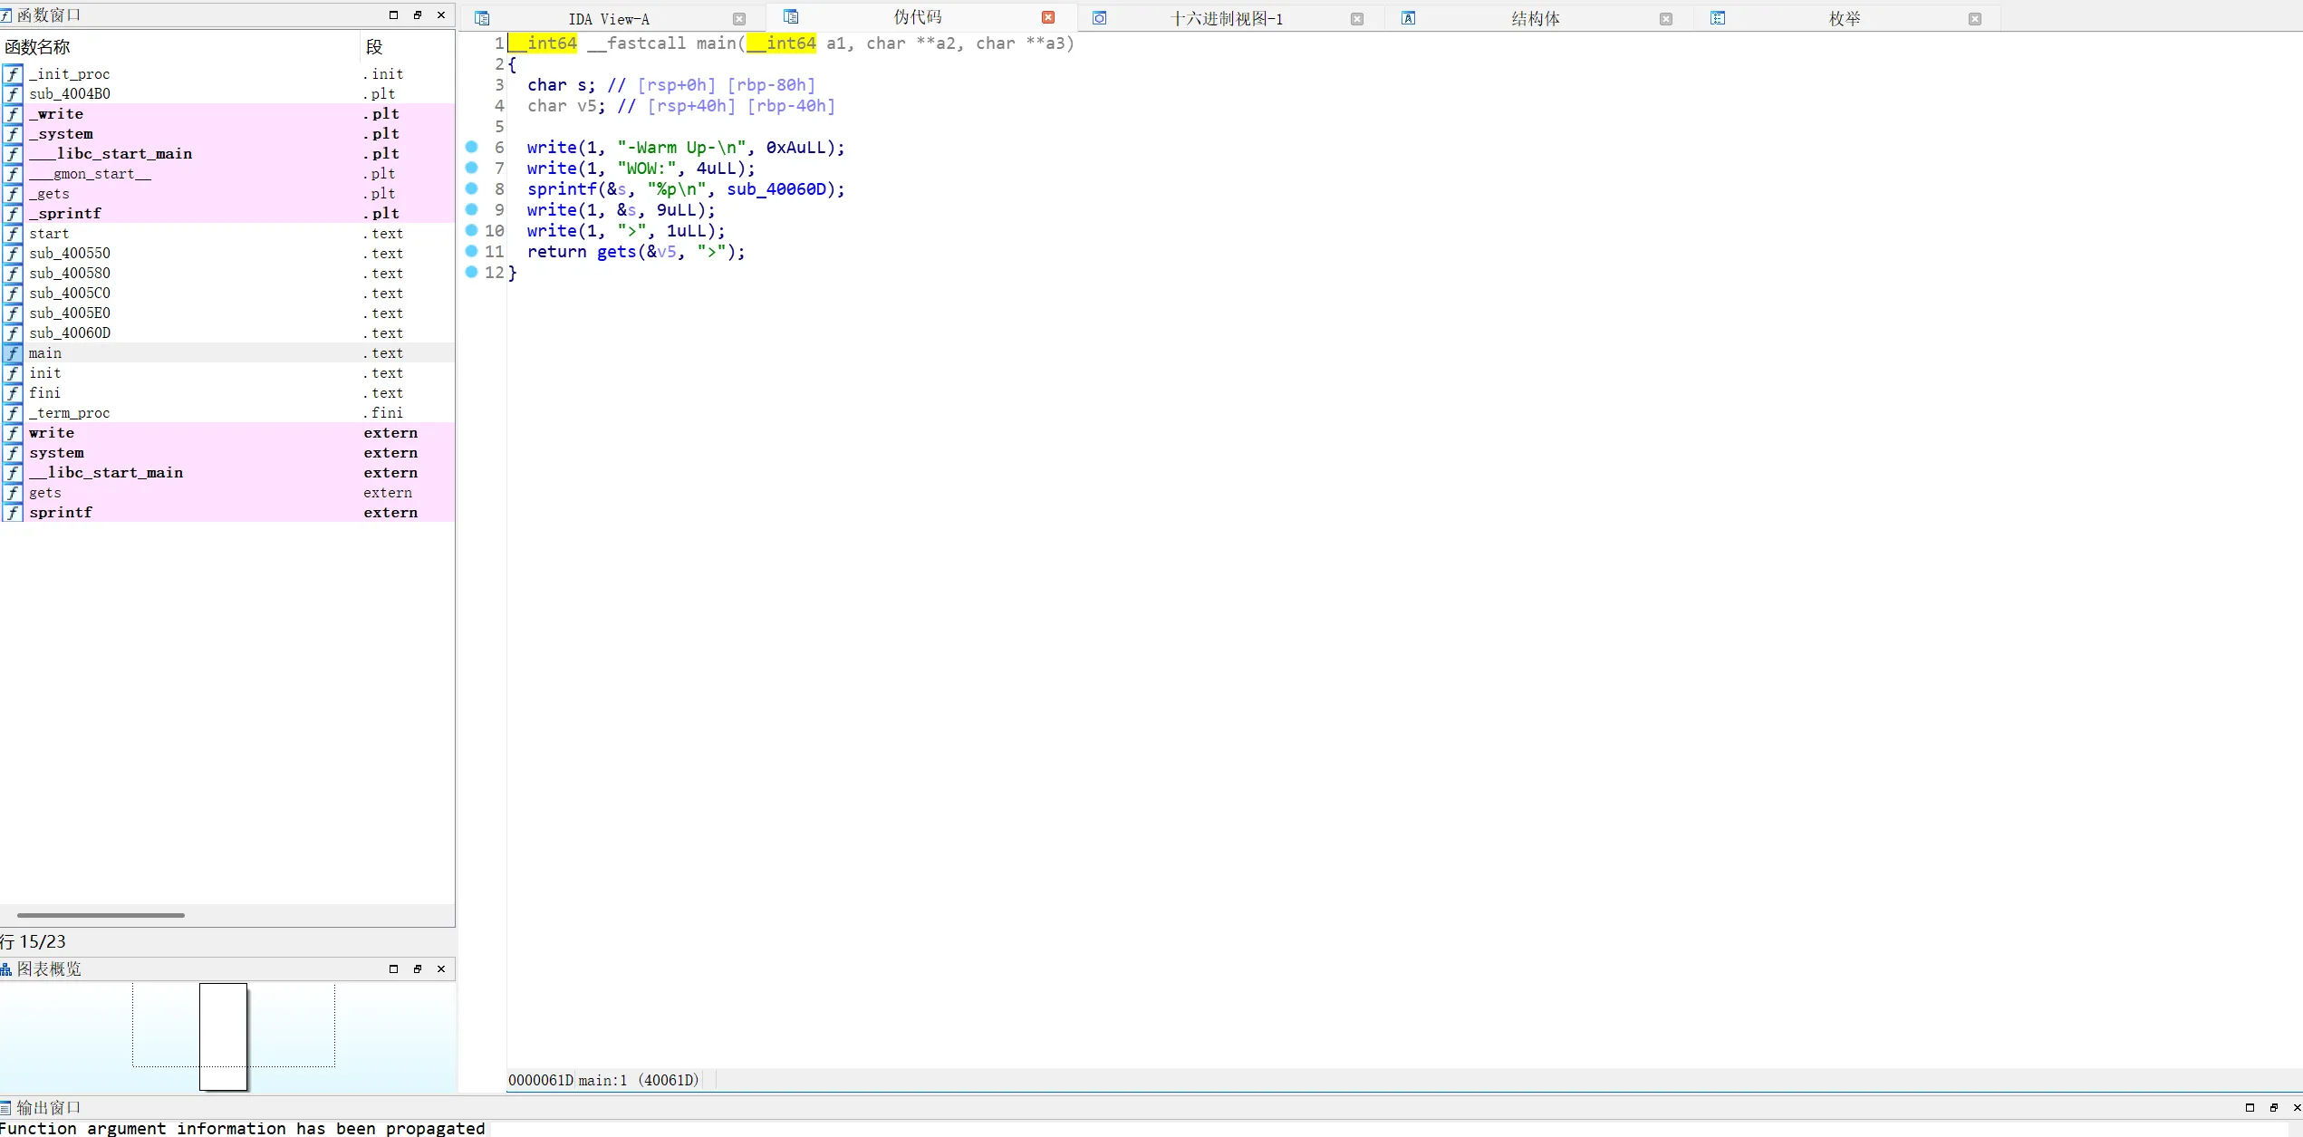Click functions window title icon
2303x1137 pixels.
tap(6, 15)
